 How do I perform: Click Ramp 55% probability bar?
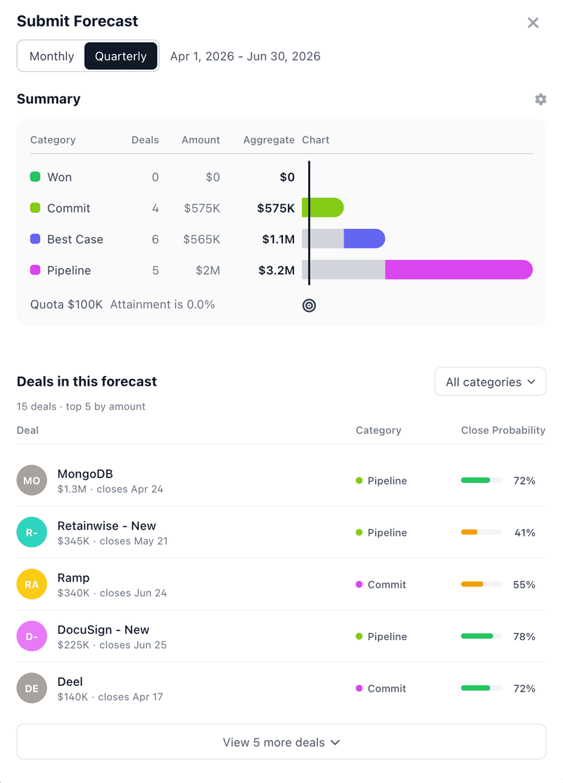click(x=481, y=584)
